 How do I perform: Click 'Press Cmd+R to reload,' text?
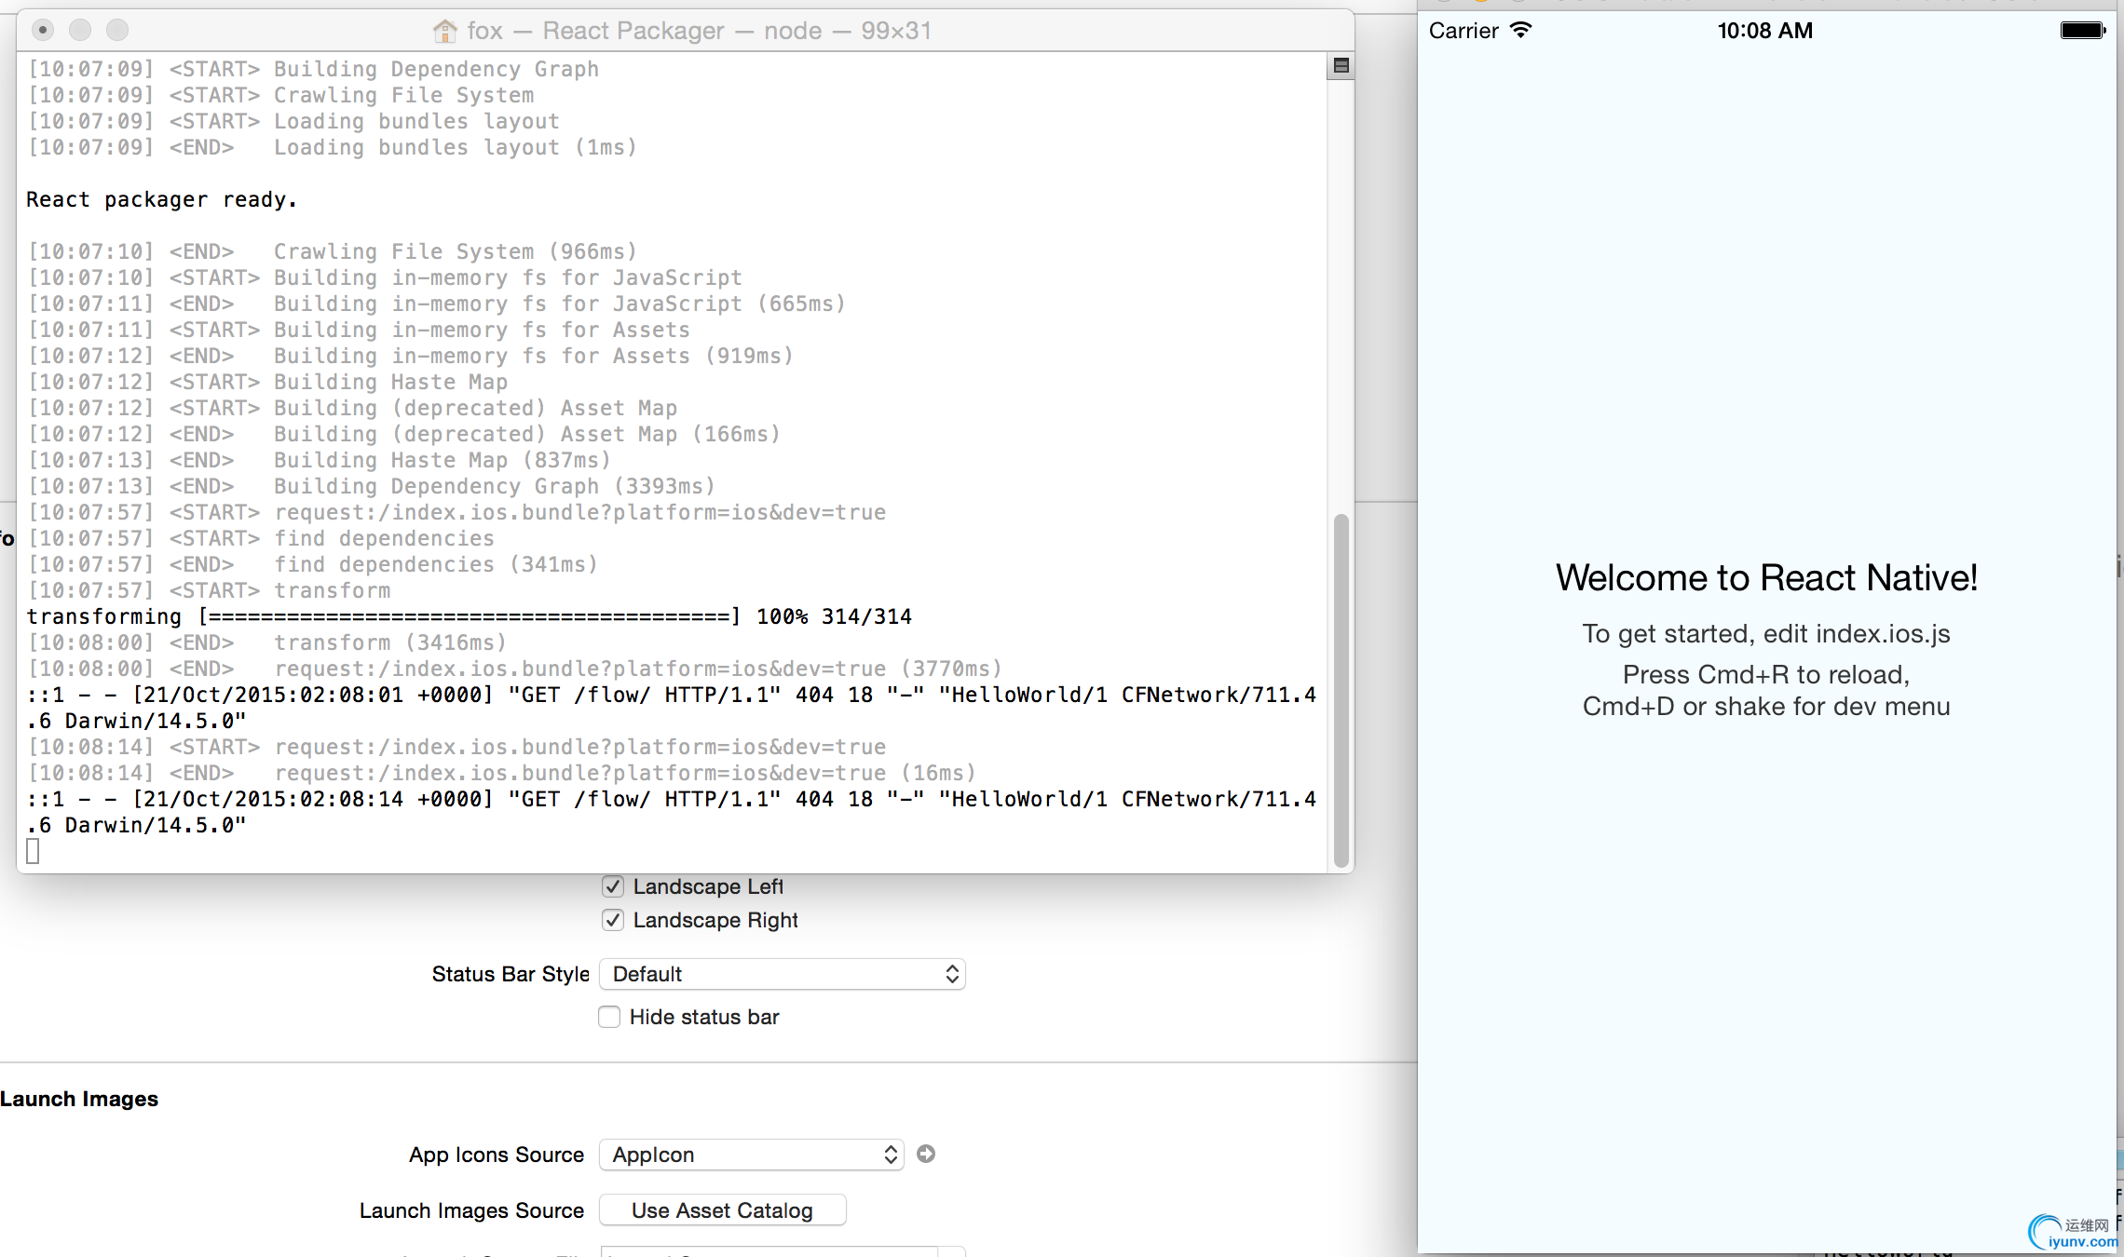(1766, 674)
